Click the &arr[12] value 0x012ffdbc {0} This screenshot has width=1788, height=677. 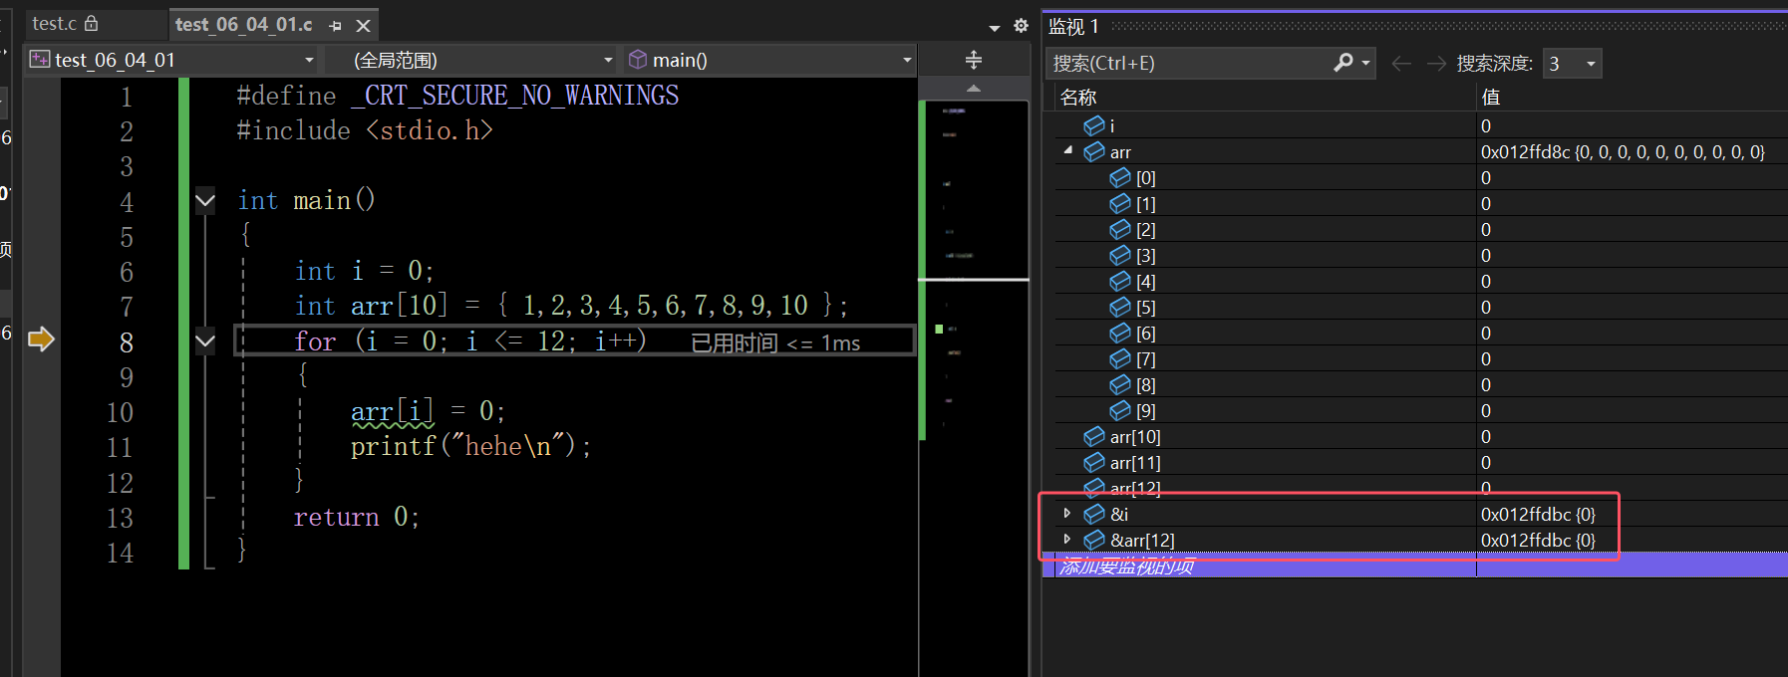(1538, 541)
